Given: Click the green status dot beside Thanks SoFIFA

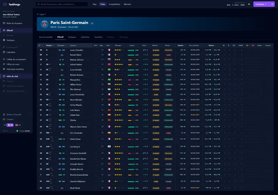Looking at the screenshot, I should pos(17,131).
